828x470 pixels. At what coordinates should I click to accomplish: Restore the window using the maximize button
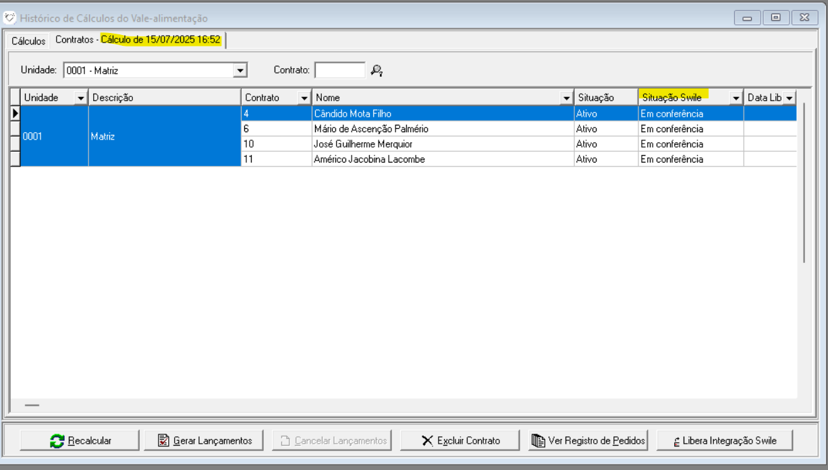pyautogui.click(x=775, y=18)
